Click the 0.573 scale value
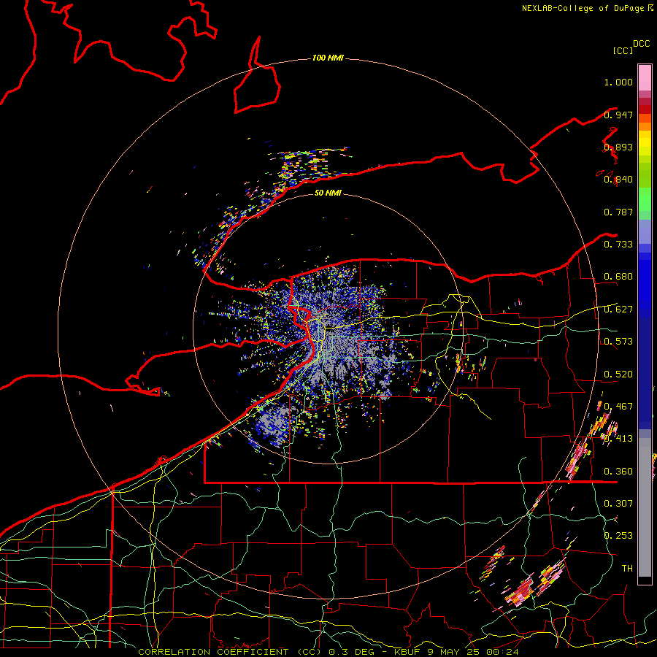 pyautogui.click(x=618, y=342)
